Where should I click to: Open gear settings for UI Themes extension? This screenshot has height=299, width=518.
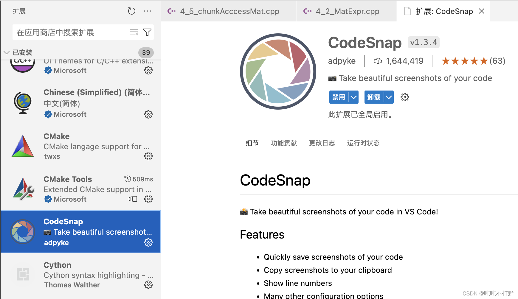(148, 70)
